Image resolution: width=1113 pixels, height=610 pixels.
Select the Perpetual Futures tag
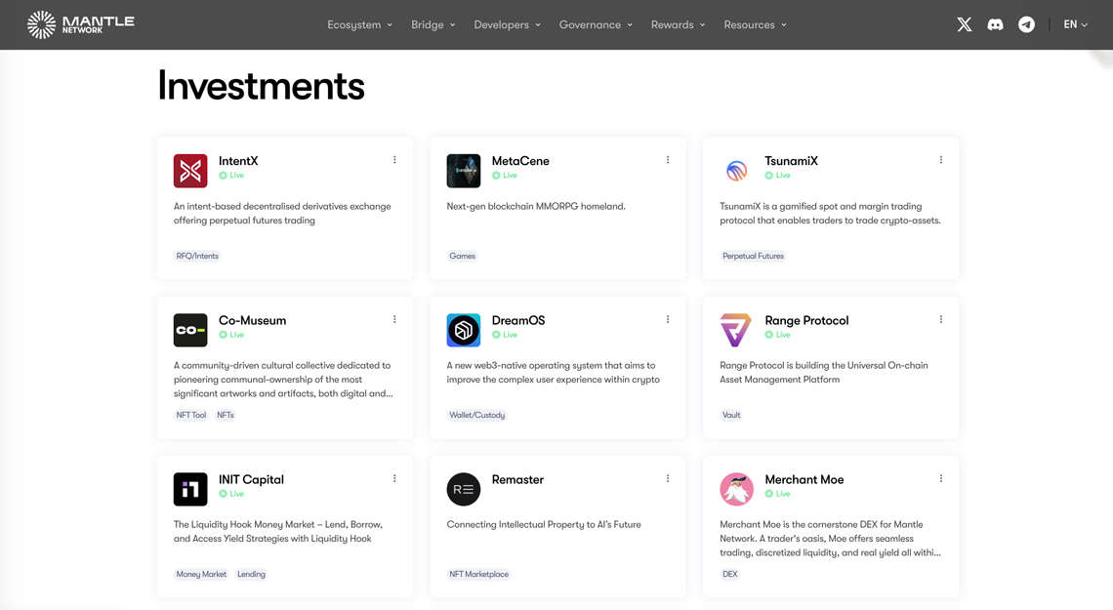(x=753, y=256)
